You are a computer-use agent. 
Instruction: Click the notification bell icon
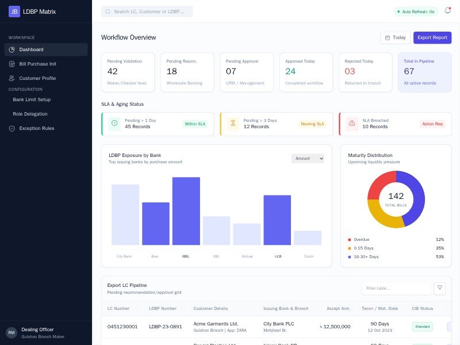447,11
